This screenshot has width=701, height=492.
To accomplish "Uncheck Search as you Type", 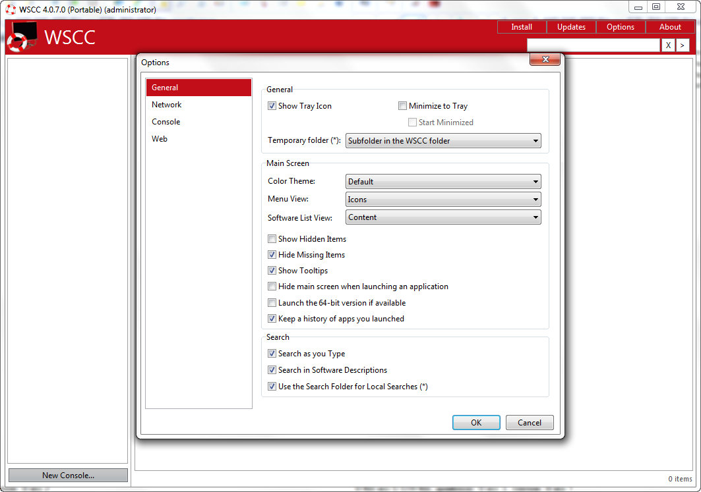I will [x=272, y=354].
